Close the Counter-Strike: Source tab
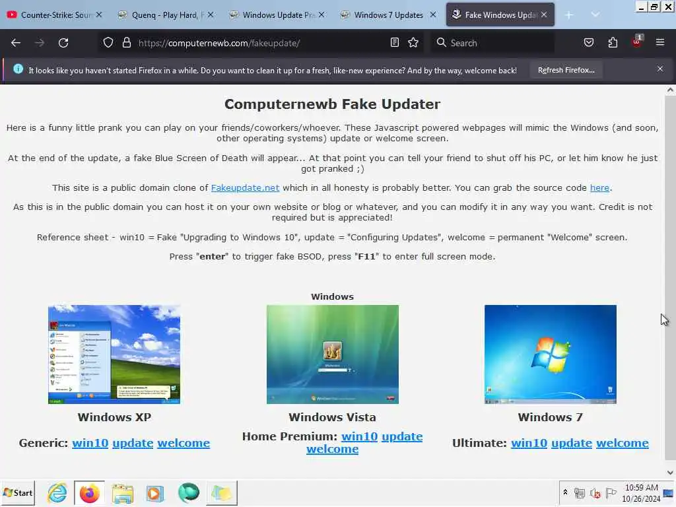Viewport: 676px width, 507px height. click(99, 15)
